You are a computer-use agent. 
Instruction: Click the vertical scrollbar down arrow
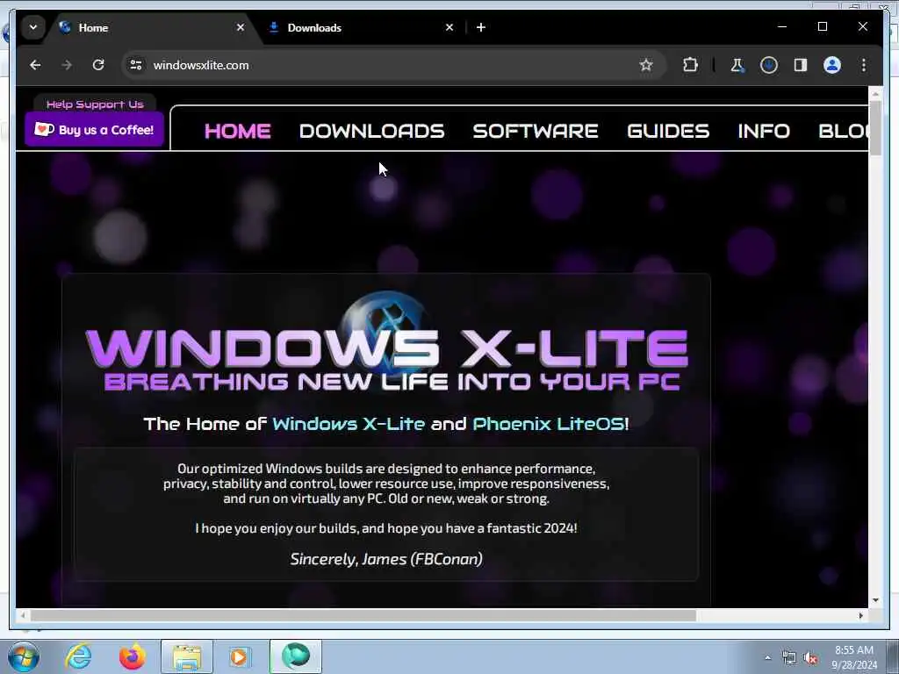click(875, 600)
